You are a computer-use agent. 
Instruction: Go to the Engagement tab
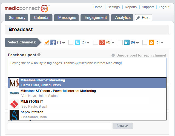coord(95,17)
